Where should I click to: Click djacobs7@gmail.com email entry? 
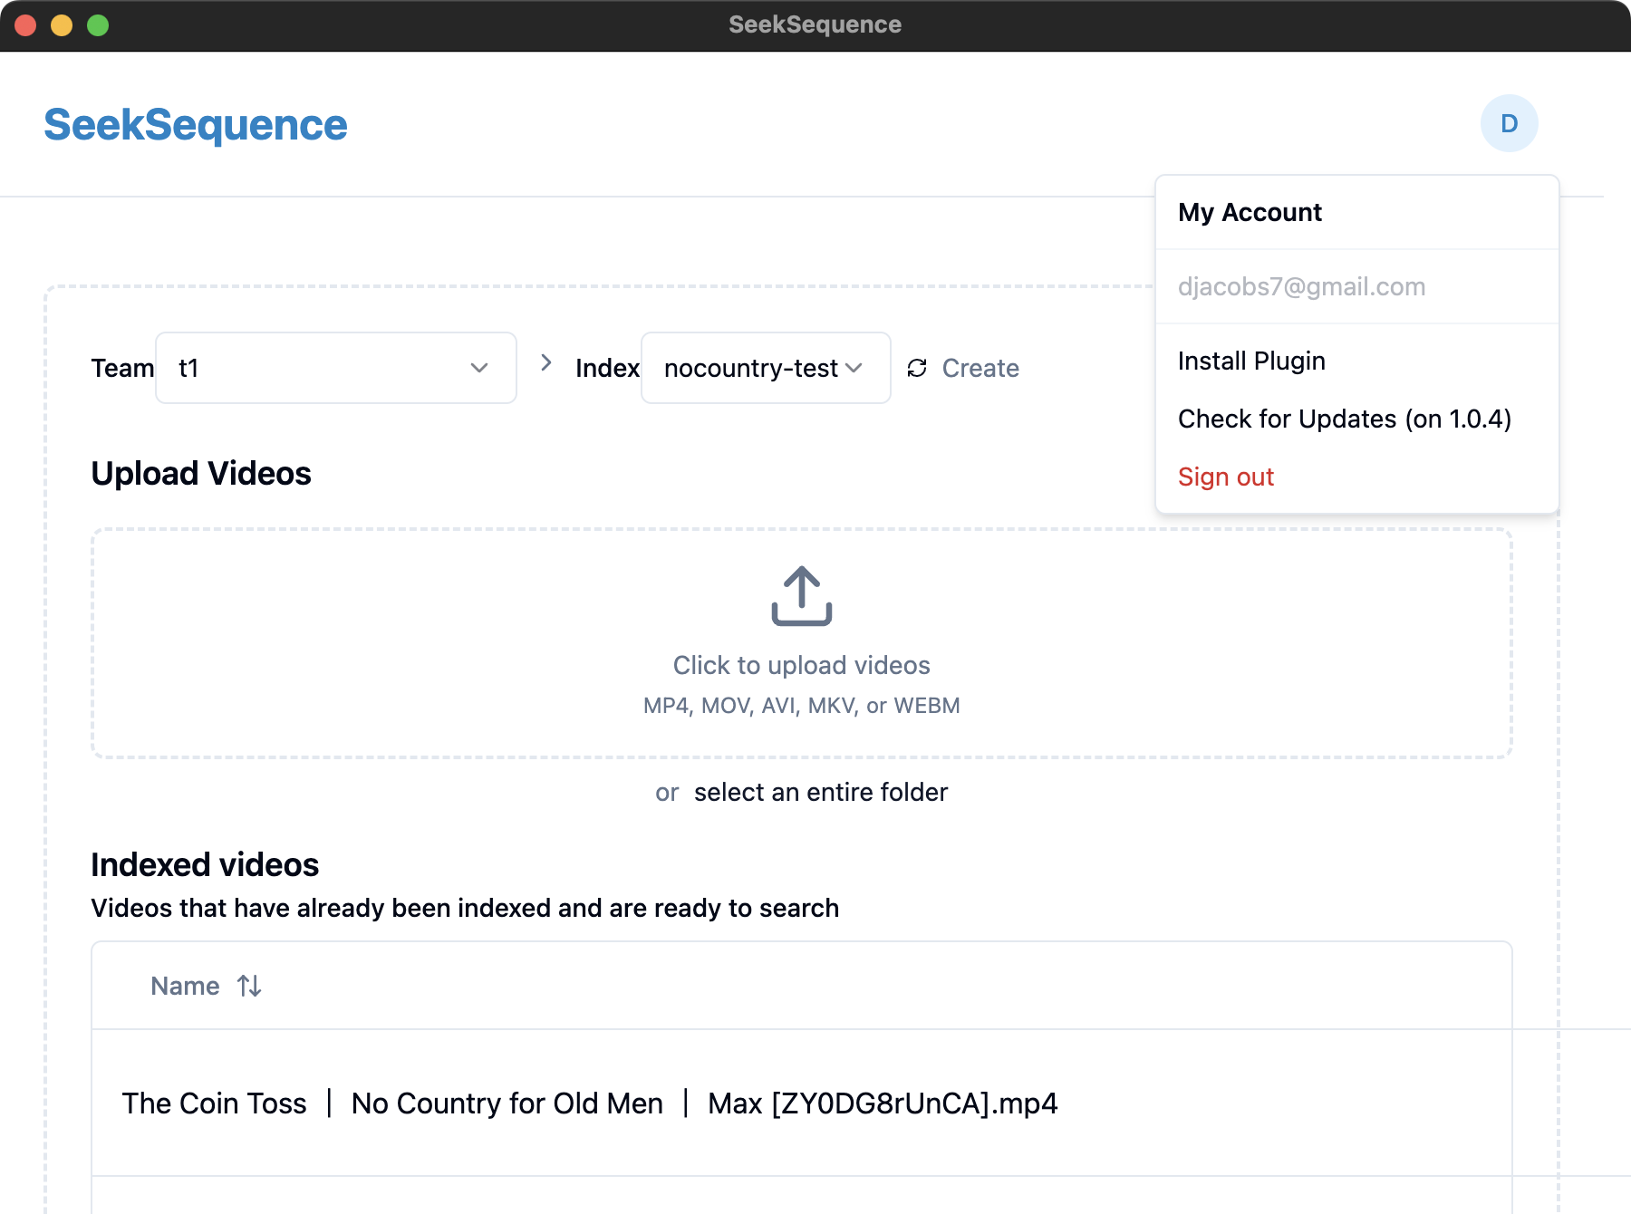coord(1301,286)
